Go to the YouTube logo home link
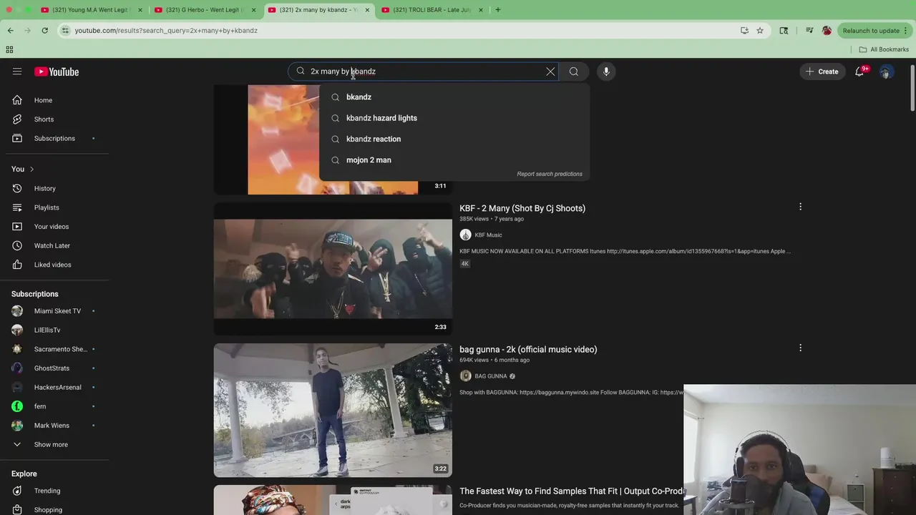Screen dimensions: 916x515 [x=57, y=72]
